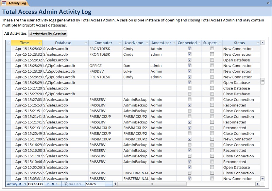Toggle Connected checkbox for FMSDEV Luke row
The image size is (272, 191).
coord(189,71)
